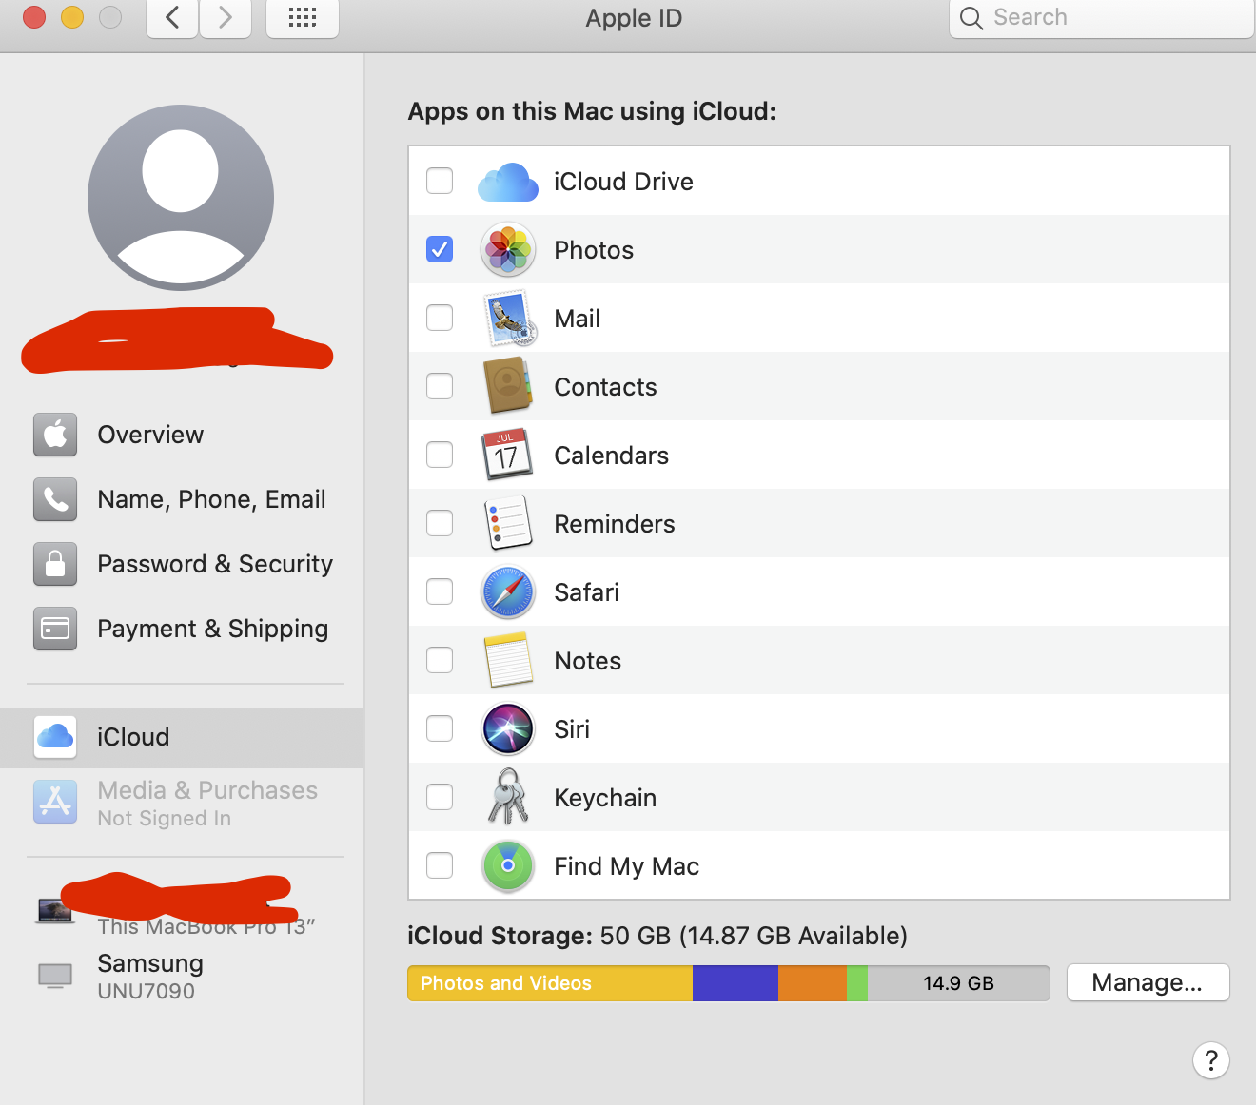This screenshot has height=1105, width=1256.
Task: Go forward with the right chevron button
Action: pos(226,18)
